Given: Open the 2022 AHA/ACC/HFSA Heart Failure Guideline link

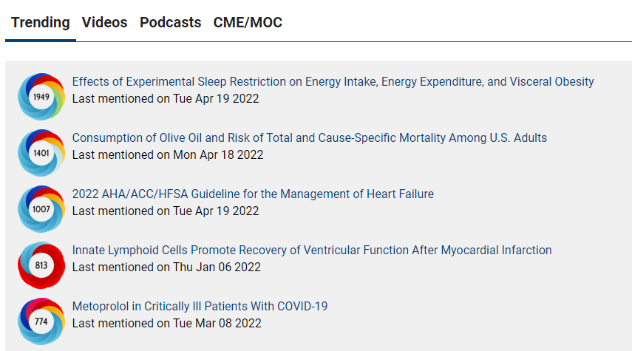Looking at the screenshot, I should [253, 194].
